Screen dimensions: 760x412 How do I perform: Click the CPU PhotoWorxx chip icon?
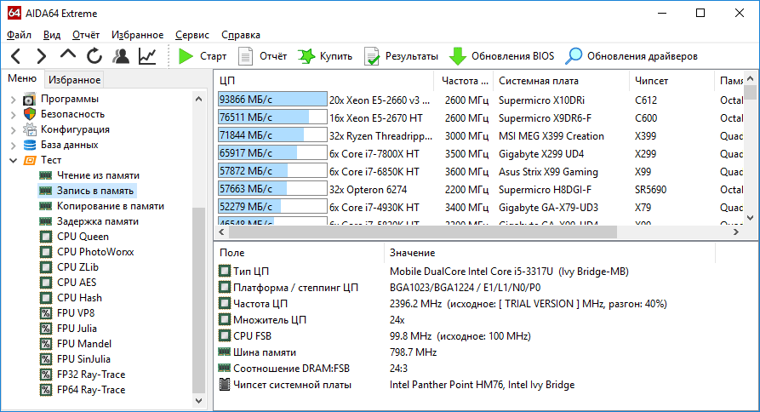(46, 252)
